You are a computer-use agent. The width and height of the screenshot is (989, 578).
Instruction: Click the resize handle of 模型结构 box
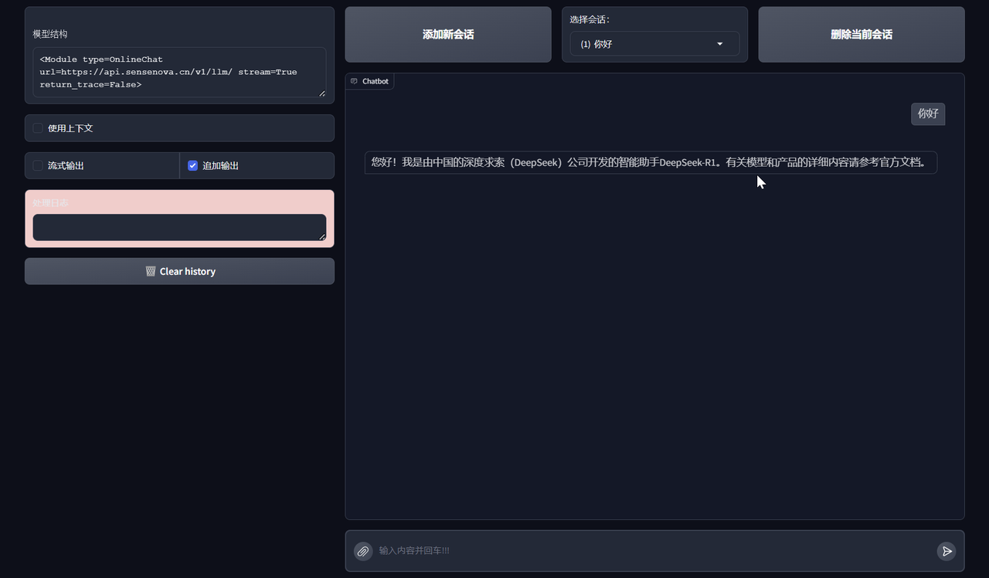322,93
